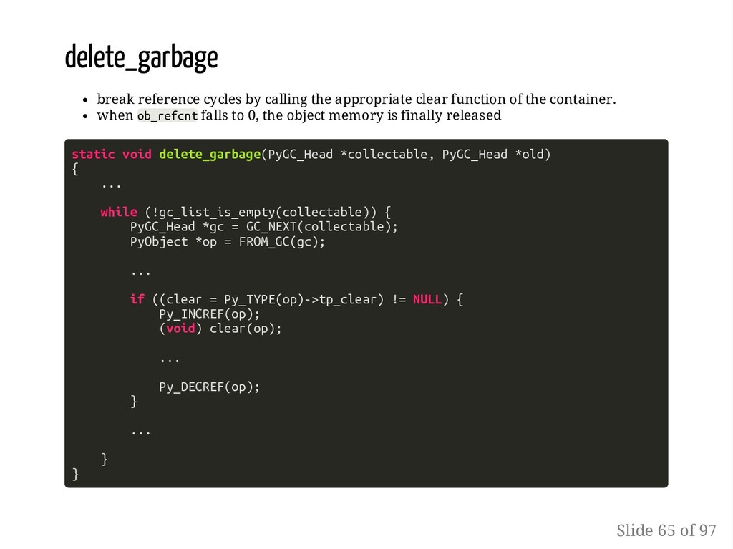Click the slide title 'delete_garbage'
This screenshot has width=733, height=549.
click(141, 58)
